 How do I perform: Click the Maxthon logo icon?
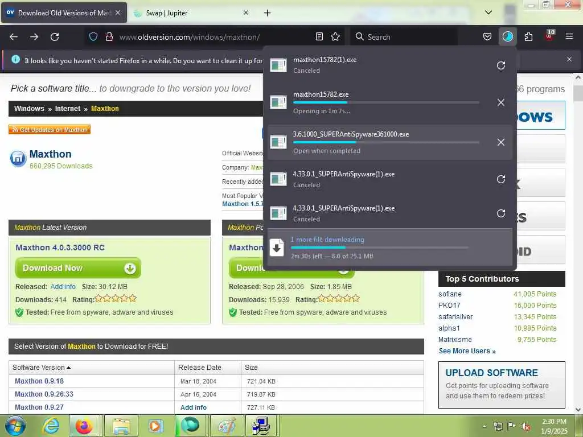(18, 159)
